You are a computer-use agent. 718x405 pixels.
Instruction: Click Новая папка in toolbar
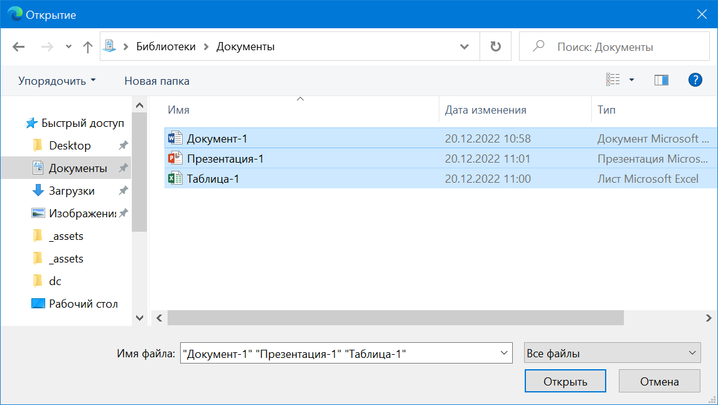[x=157, y=81]
